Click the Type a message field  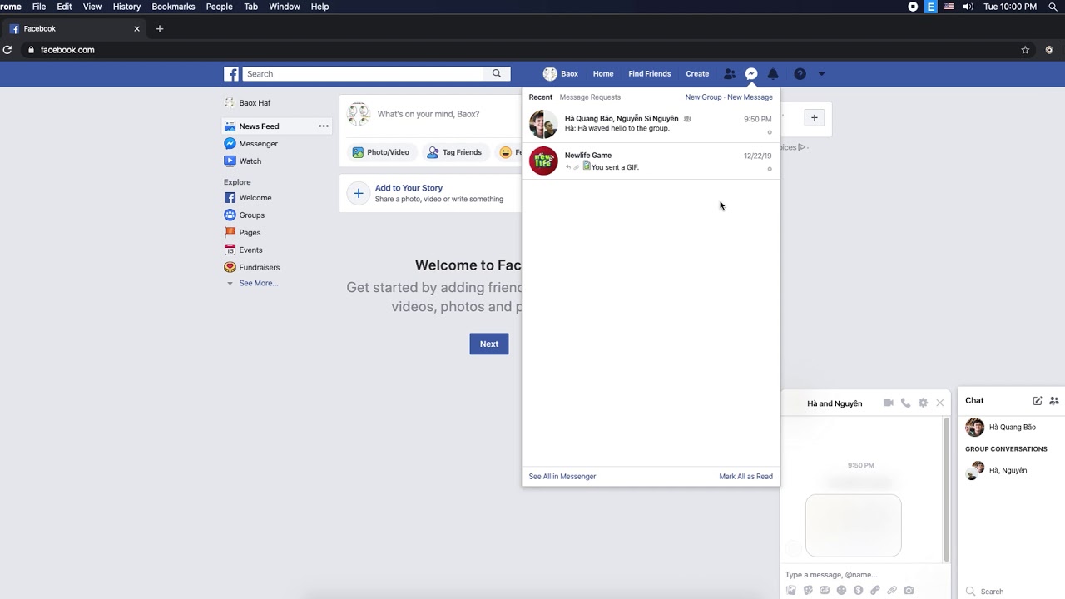(864, 575)
